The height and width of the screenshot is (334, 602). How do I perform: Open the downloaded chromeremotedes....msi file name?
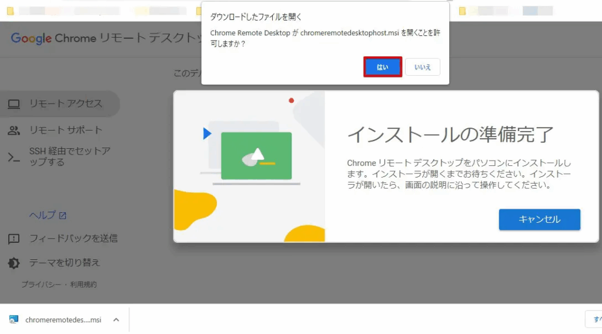63,320
